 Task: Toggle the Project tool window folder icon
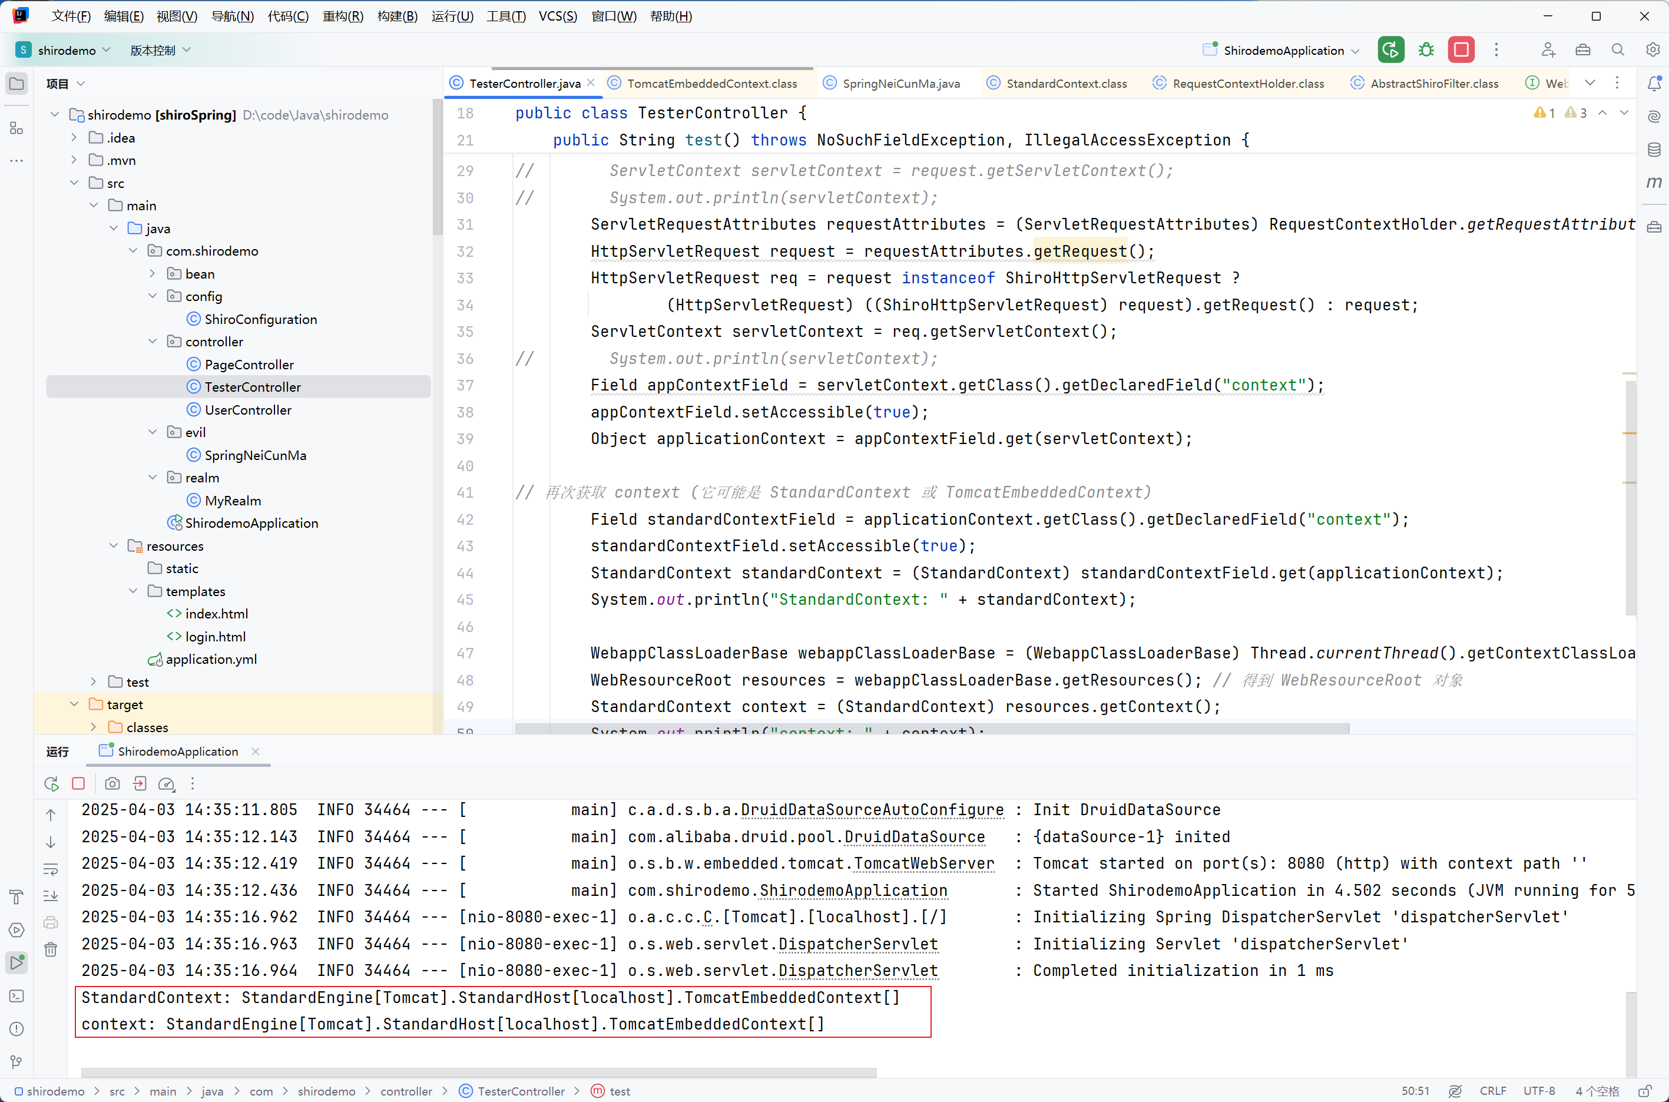[x=16, y=84]
